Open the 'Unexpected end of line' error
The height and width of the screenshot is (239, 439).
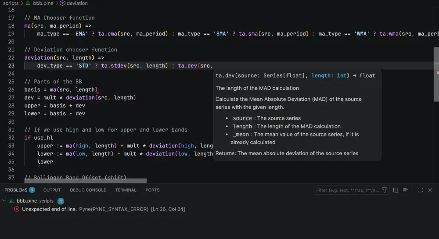tap(49, 209)
